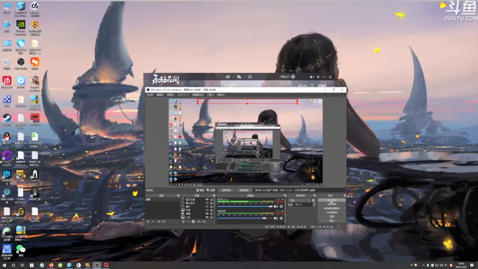Open the Help menu in OBS
478x269 pixels.
[x=220, y=95]
